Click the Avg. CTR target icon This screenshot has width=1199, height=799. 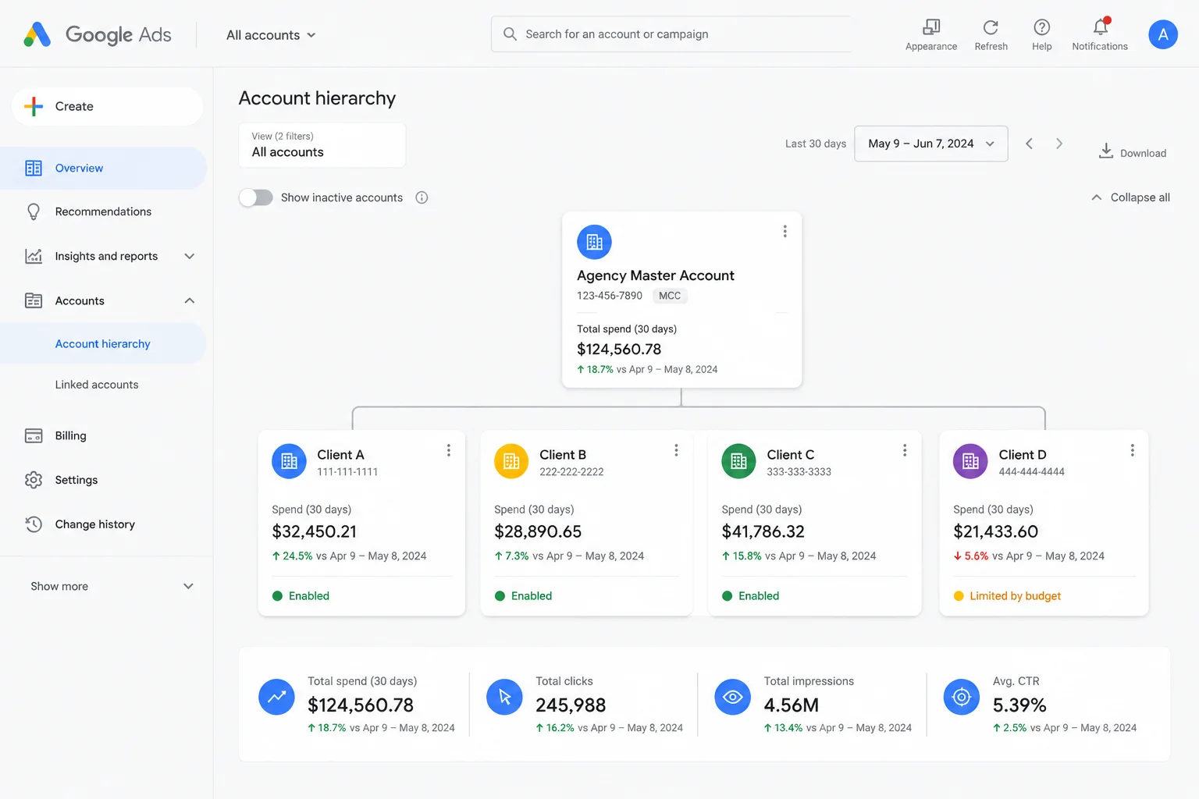pos(962,697)
